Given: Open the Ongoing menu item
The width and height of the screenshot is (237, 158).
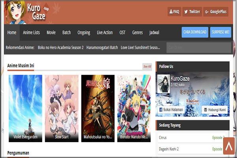Looking at the screenshot, I should coord(84,32).
